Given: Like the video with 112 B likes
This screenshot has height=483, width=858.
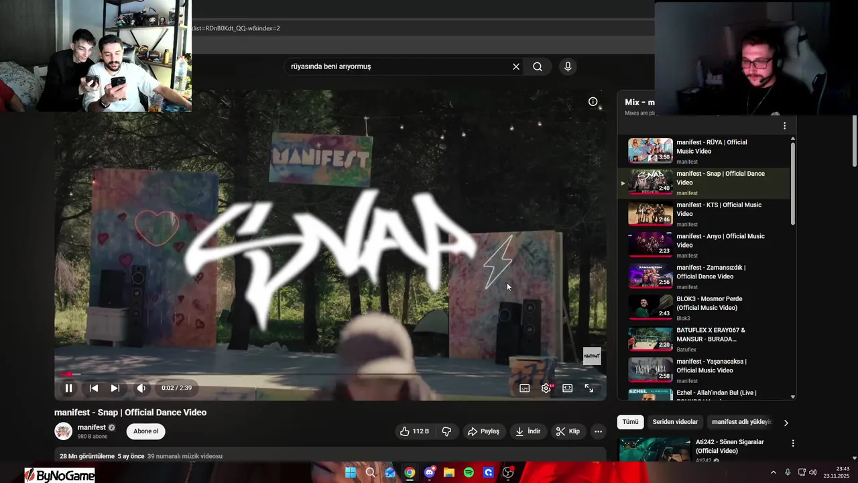Looking at the screenshot, I should (414, 431).
